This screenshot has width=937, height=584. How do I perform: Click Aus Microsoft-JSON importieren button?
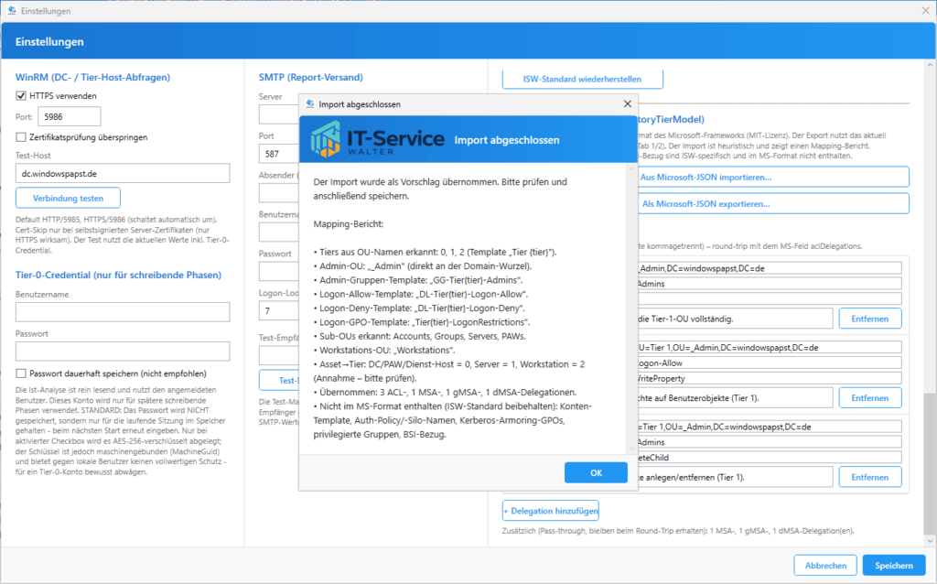click(773, 177)
